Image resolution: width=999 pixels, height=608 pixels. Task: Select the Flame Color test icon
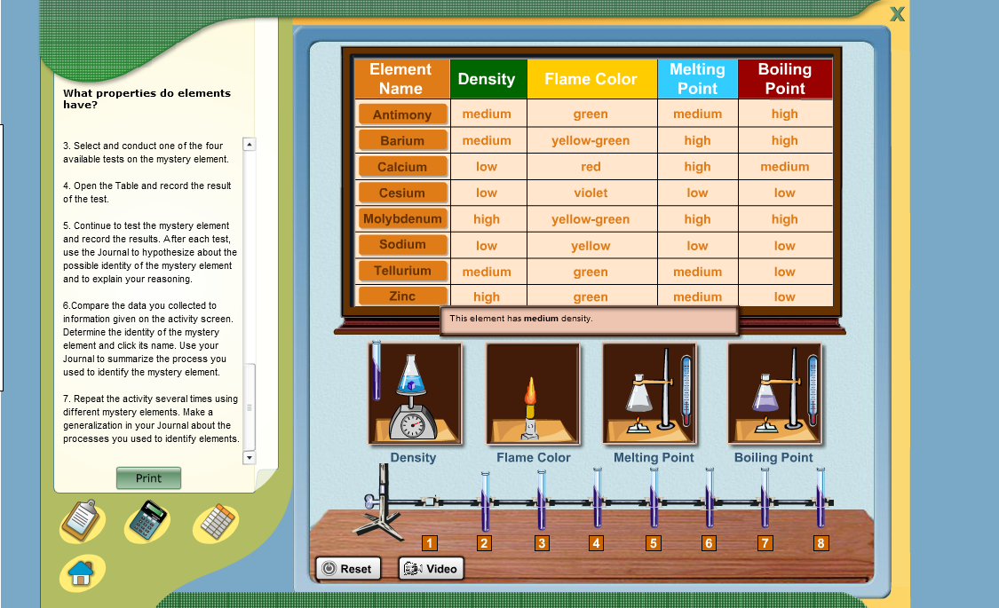point(532,393)
